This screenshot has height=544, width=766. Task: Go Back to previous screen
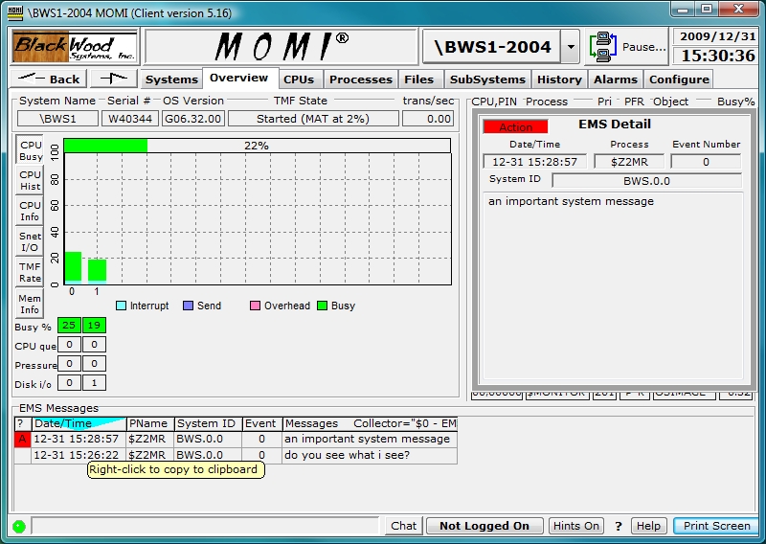(49, 79)
